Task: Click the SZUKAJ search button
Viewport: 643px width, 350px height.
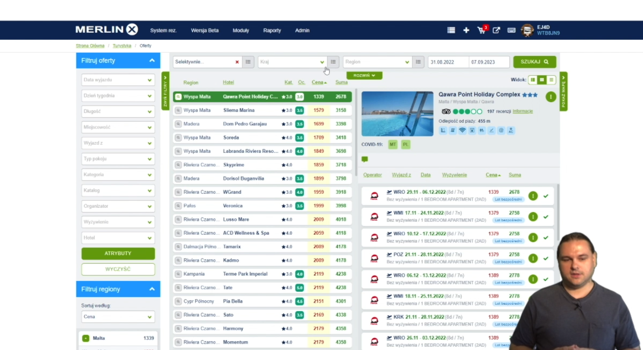Action: coord(534,62)
